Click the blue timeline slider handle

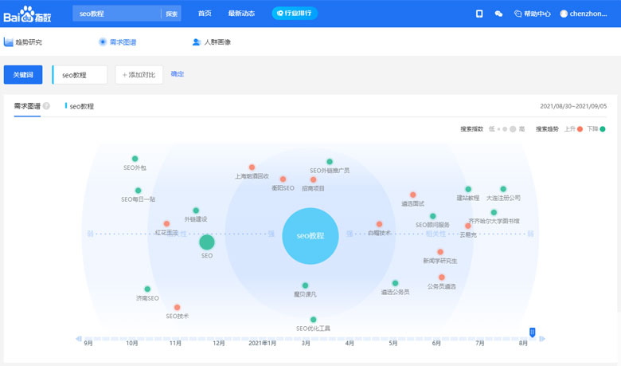pyautogui.click(x=533, y=333)
